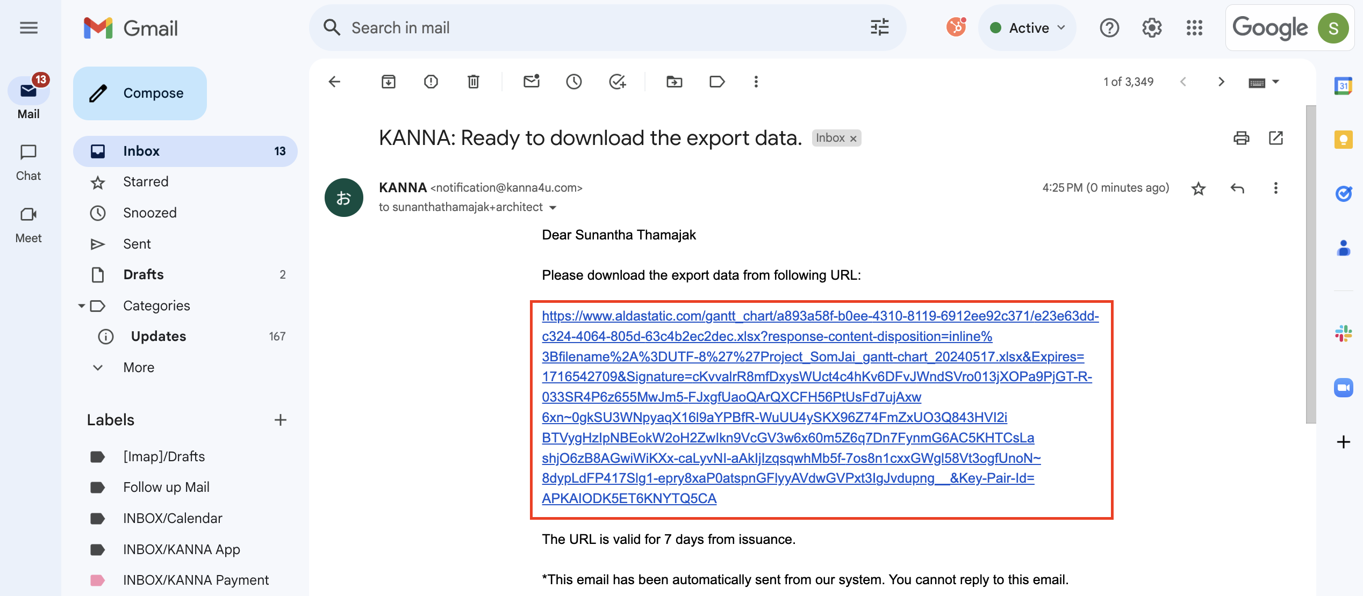1363x596 pixels.
Task: Report the email as spam
Action: click(431, 82)
